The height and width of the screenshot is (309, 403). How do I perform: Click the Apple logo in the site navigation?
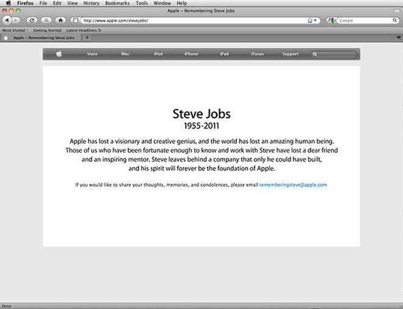[x=59, y=54]
